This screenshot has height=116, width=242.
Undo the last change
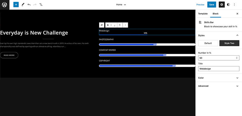(x=29, y=5)
